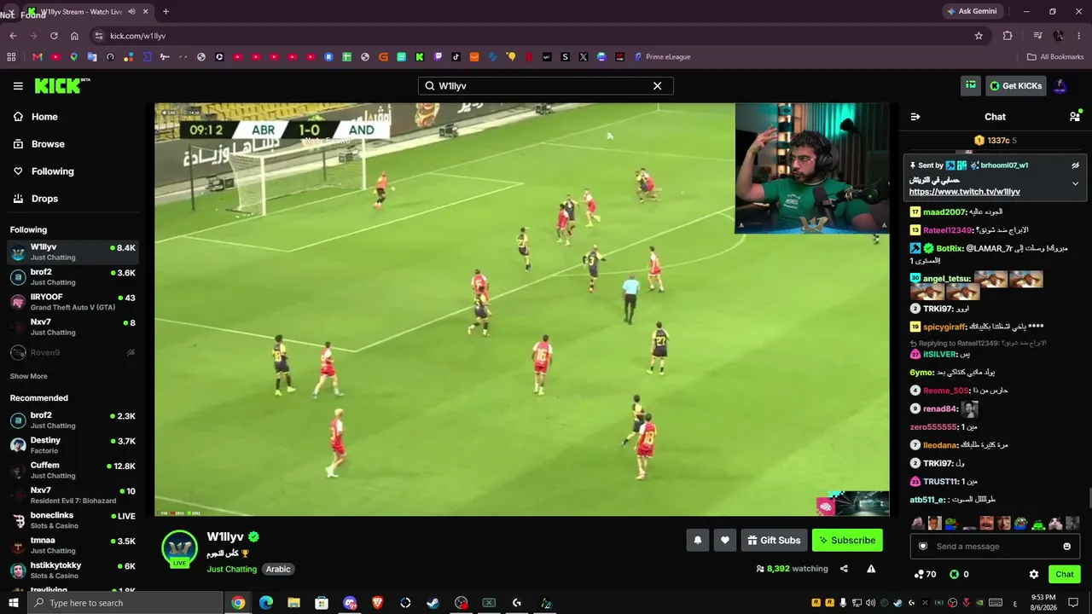Hide the pinned message from brhoomi07_w1
1092x614 pixels.
pyautogui.click(x=1075, y=165)
